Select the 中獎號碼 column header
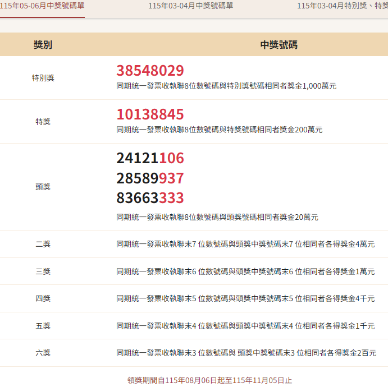The width and height of the screenshot is (388, 387). (279, 45)
